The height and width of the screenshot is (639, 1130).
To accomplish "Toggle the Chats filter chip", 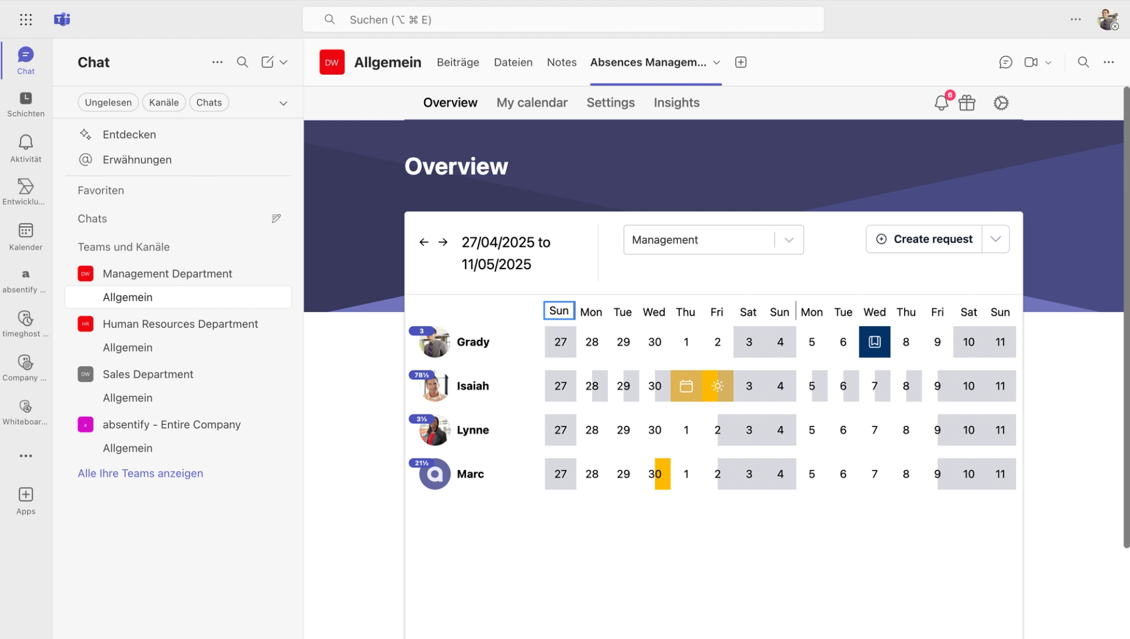I will 209,102.
